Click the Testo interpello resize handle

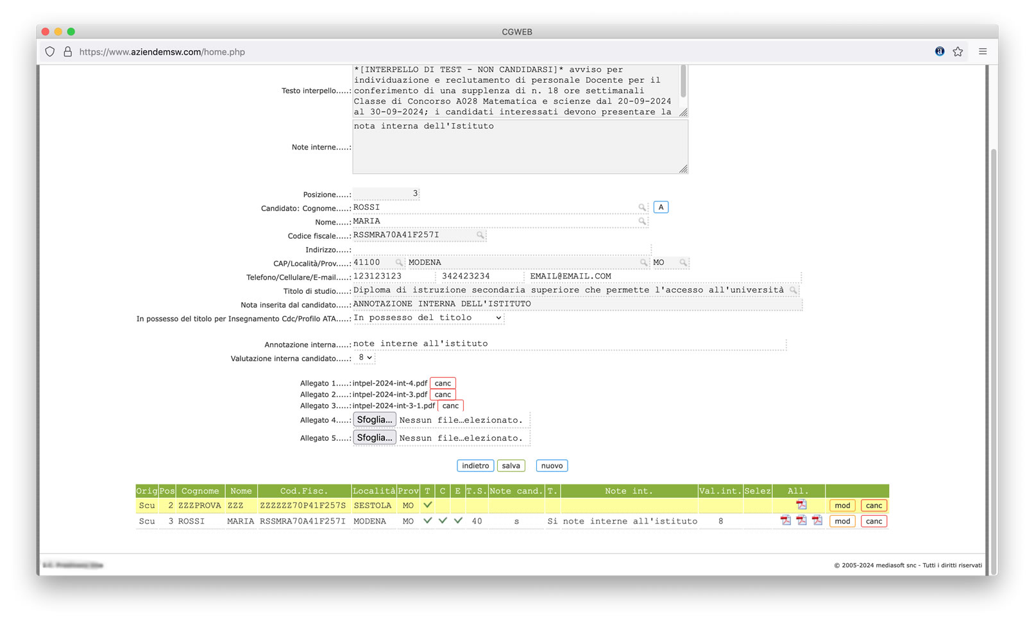pyautogui.click(x=683, y=112)
